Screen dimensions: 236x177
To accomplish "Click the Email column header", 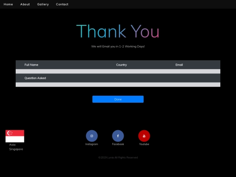I will tap(179, 65).
